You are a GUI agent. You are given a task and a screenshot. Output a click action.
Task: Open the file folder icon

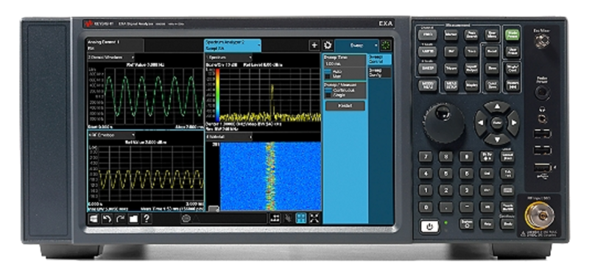[133, 219]
